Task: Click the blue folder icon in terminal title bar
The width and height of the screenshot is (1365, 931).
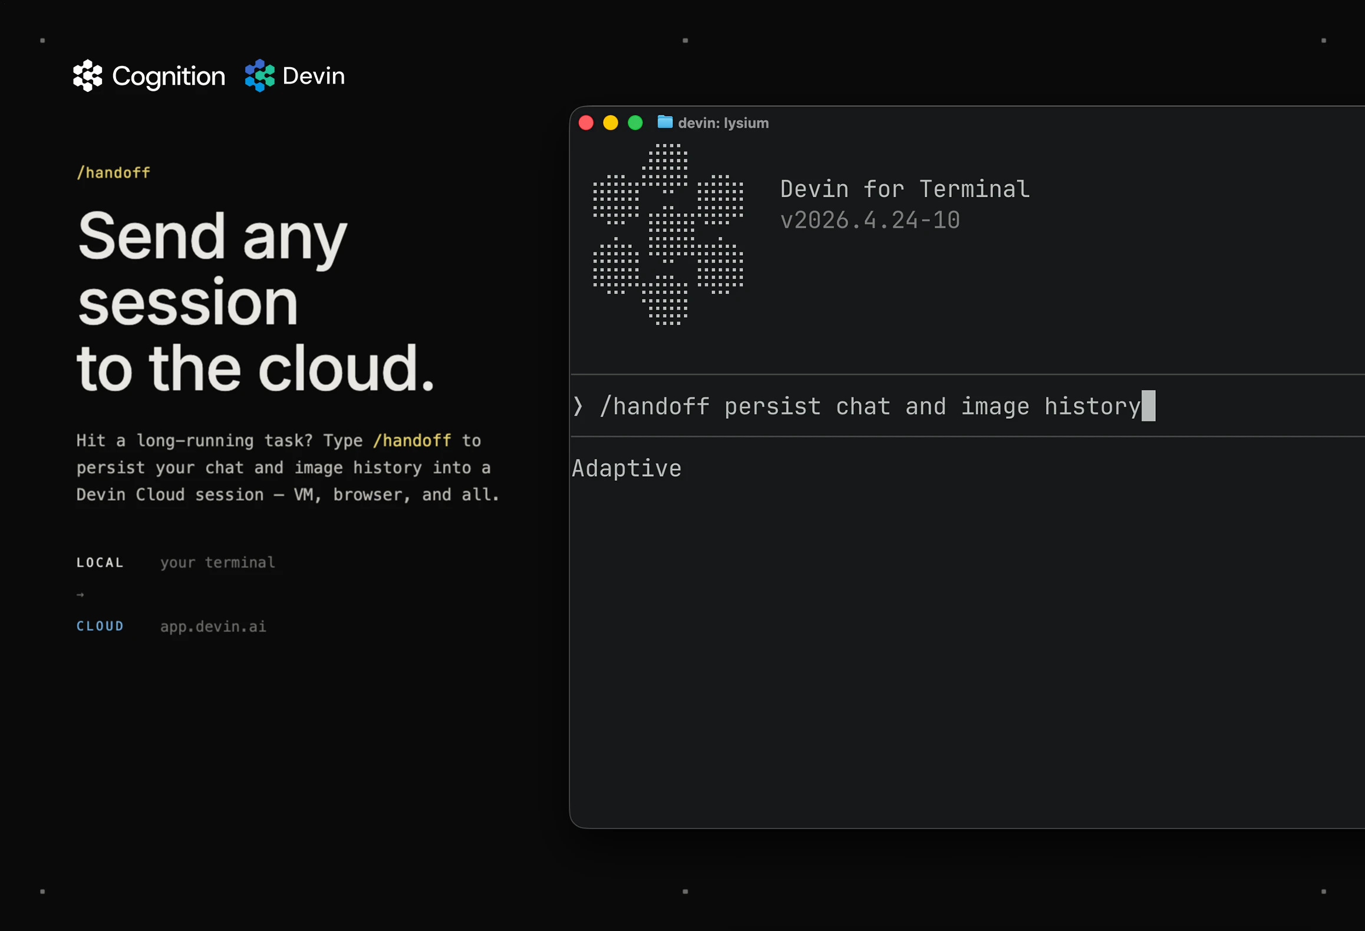Action: pos(664,123)
